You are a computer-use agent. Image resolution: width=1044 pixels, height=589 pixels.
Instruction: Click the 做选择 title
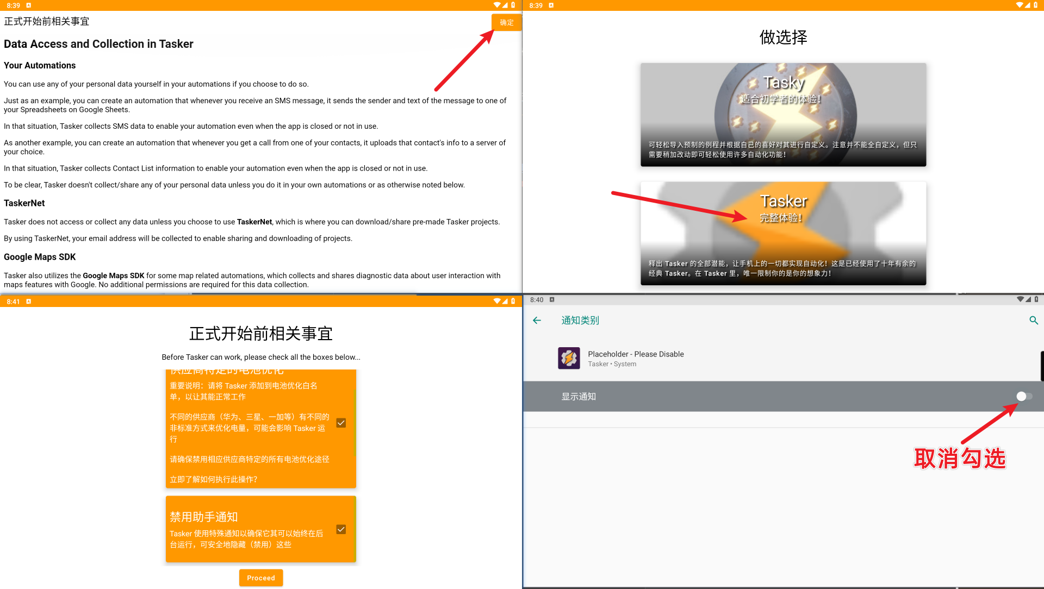783,37
